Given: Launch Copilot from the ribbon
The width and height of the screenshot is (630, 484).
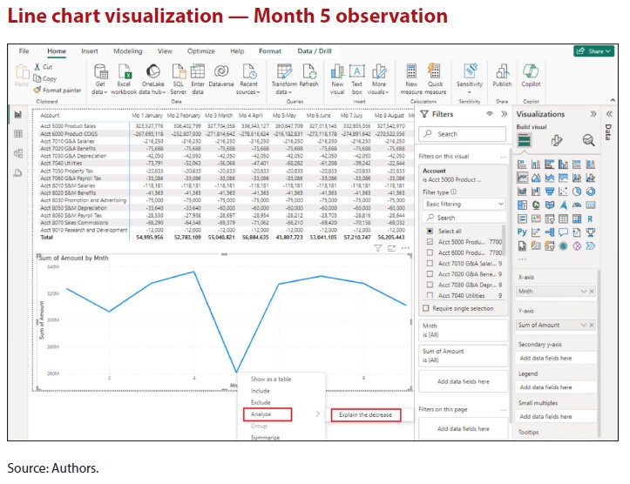Looking at the screenshot, I should click(531, 73).
